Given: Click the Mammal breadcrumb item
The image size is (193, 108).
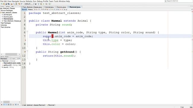Looking at the screenshot, I should click(x=51, y=105).
